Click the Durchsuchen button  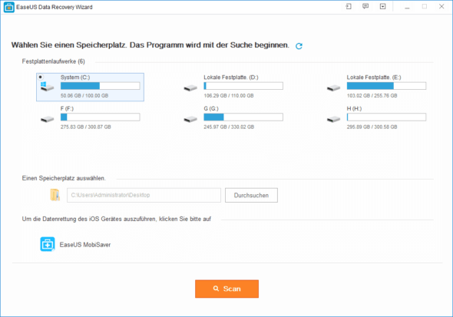(251, 195)
